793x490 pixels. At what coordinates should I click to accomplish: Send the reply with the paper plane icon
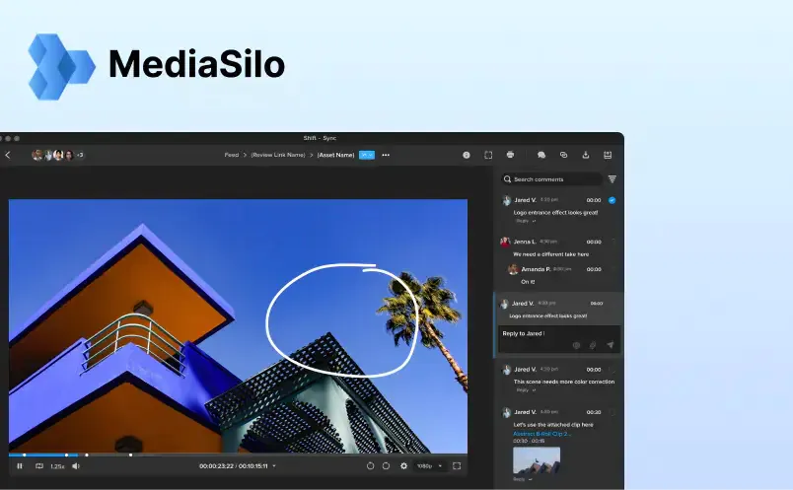[611, 345]
